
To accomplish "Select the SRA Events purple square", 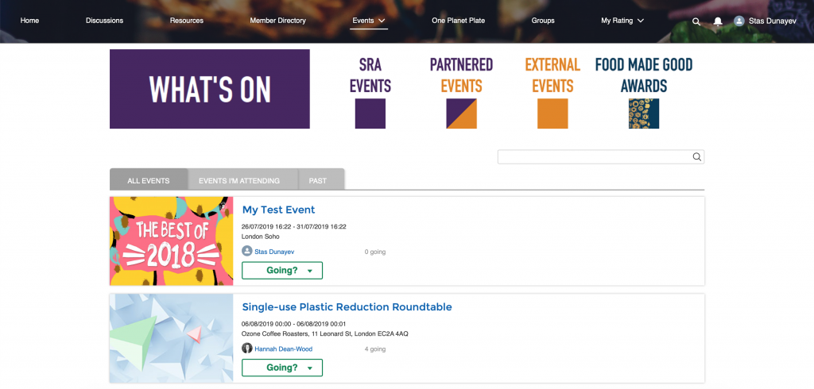I will click(370, 114).
